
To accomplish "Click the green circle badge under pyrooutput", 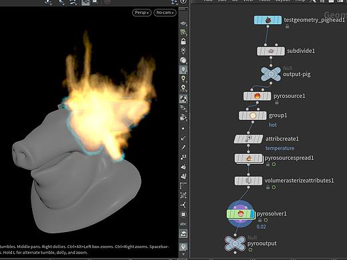I will pos(250,250).
